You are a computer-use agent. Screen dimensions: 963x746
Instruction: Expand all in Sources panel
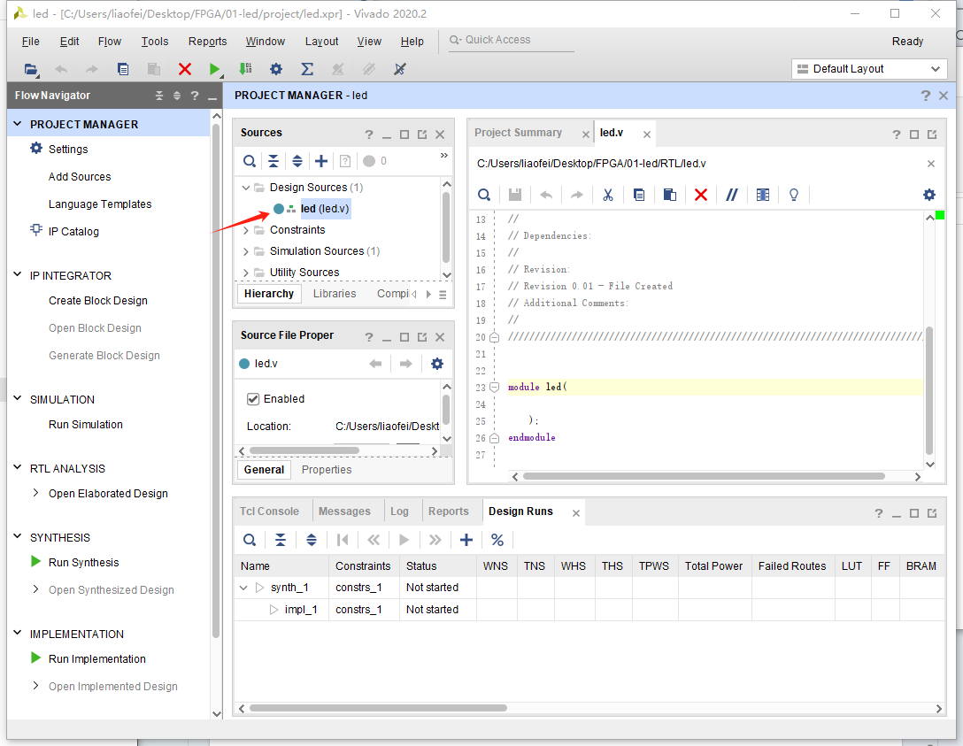[297, 161]
